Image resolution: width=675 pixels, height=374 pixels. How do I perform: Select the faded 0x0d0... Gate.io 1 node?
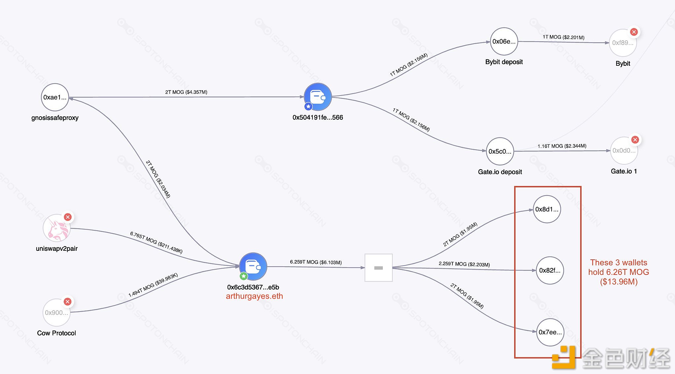coord(624,150)
